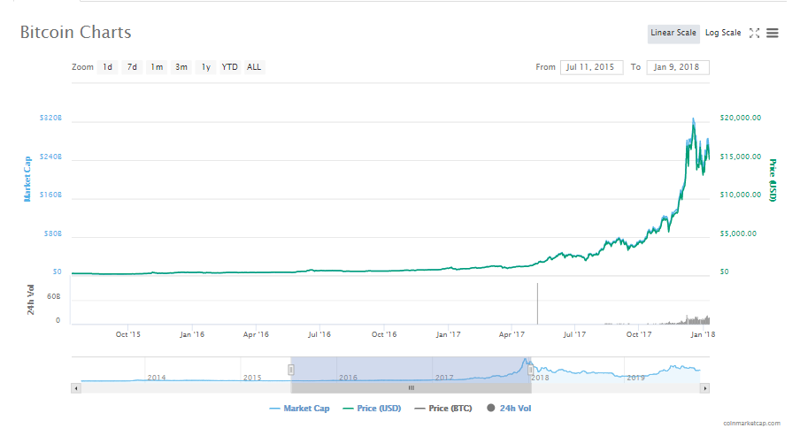Viewport: 800px width, 436px height.
Task: Open the chart hamburger menu
Action: (x=773, y=33)
